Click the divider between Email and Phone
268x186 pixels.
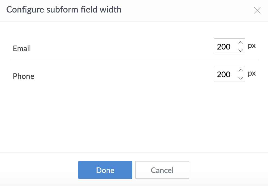(134, 60)
